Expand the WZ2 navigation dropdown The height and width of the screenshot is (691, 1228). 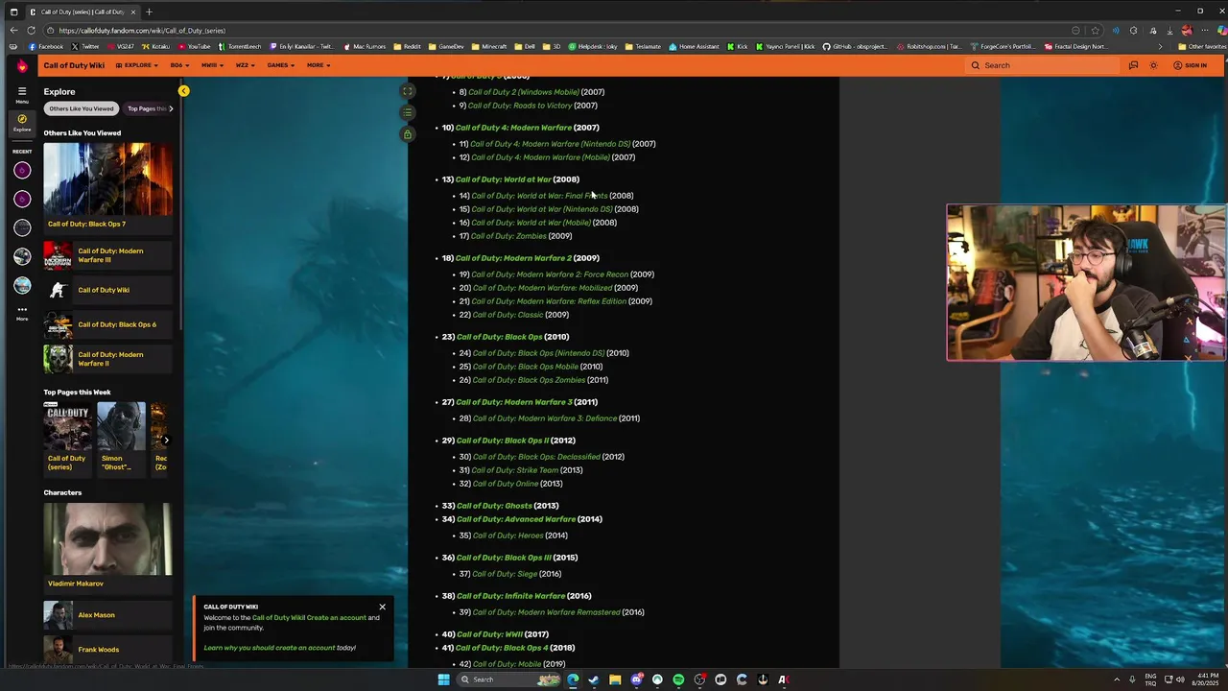[245, 65]
